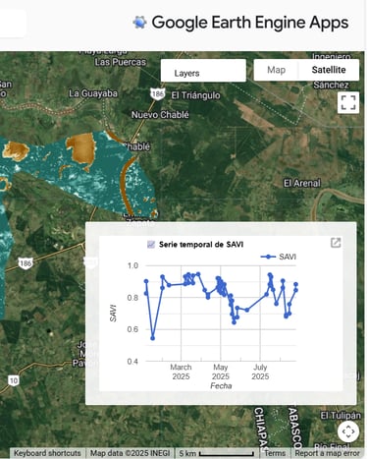The width and height of the screenshot is (368, 459).
Task: Click the 5 km scale bar
Action: click(217, 453)
